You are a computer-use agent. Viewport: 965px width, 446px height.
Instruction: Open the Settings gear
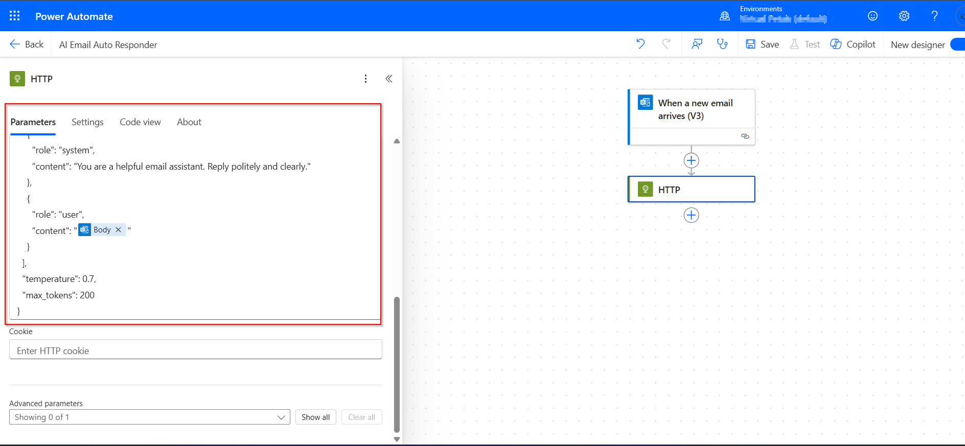click(x=904, y=16)
